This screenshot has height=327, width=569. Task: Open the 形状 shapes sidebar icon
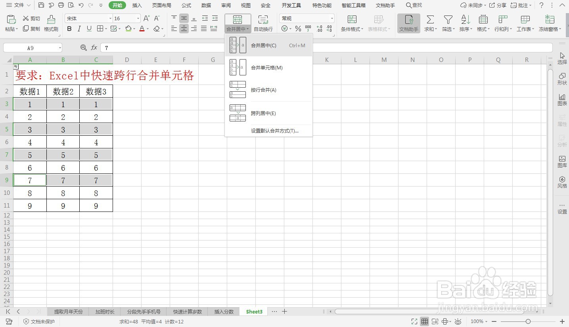(562, 79)
